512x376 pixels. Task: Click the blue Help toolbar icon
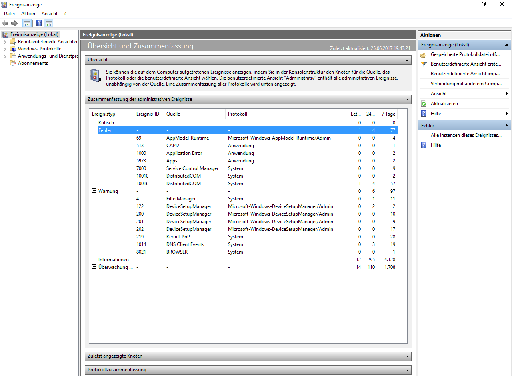[x=39, y=23]
